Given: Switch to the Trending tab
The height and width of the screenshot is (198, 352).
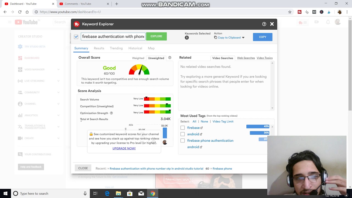Looking at the screenshot, I should (x=116, y=48).
